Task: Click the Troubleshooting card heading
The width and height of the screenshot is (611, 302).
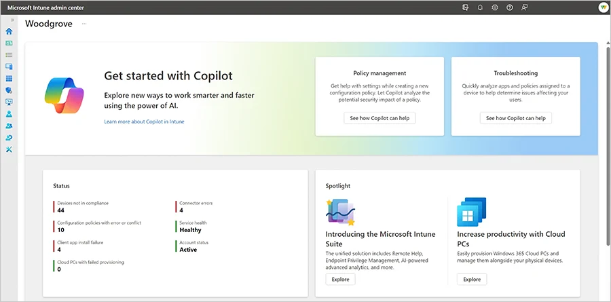Action: point(515,73)
